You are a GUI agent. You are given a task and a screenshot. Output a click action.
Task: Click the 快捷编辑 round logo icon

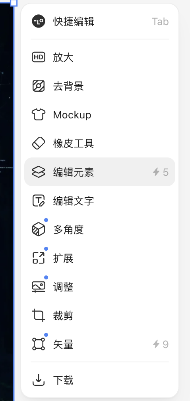39,21
